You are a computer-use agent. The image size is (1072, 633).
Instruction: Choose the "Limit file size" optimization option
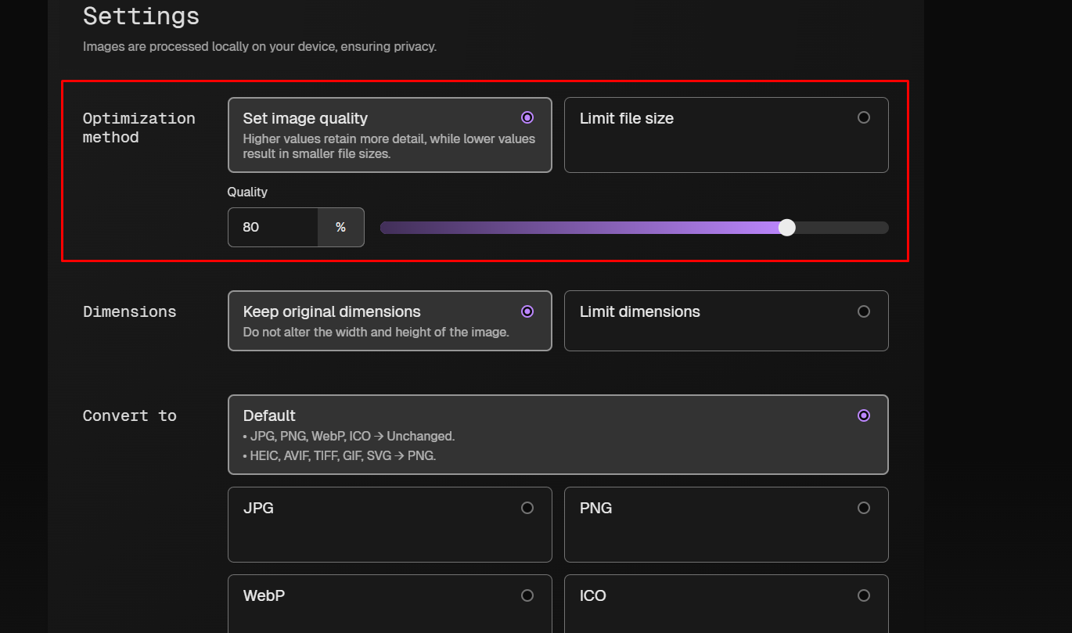[x=863, y=117]
